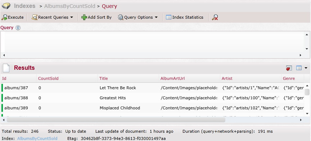
Task: Go to AlbumsByCountSold breadcrumb
Action: point(69,6)
